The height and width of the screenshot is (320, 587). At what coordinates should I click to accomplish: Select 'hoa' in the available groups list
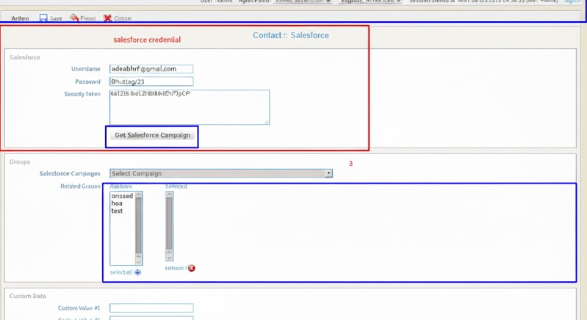pos(117,203)
